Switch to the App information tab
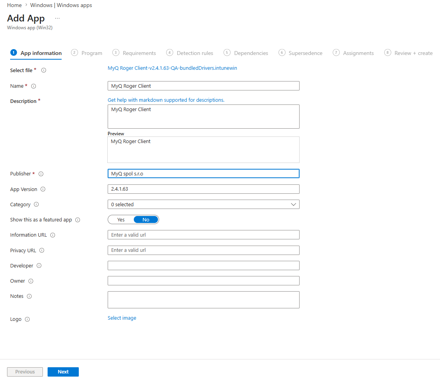This screenshot has width=440, height=384. [x=36, y=53]
